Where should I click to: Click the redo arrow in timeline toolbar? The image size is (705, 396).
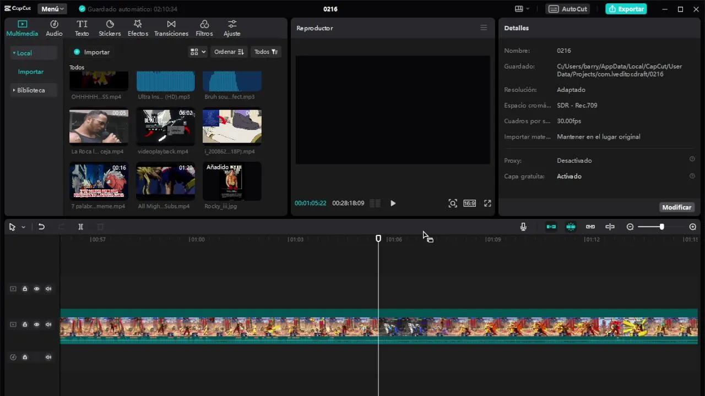tap(61, 227)
